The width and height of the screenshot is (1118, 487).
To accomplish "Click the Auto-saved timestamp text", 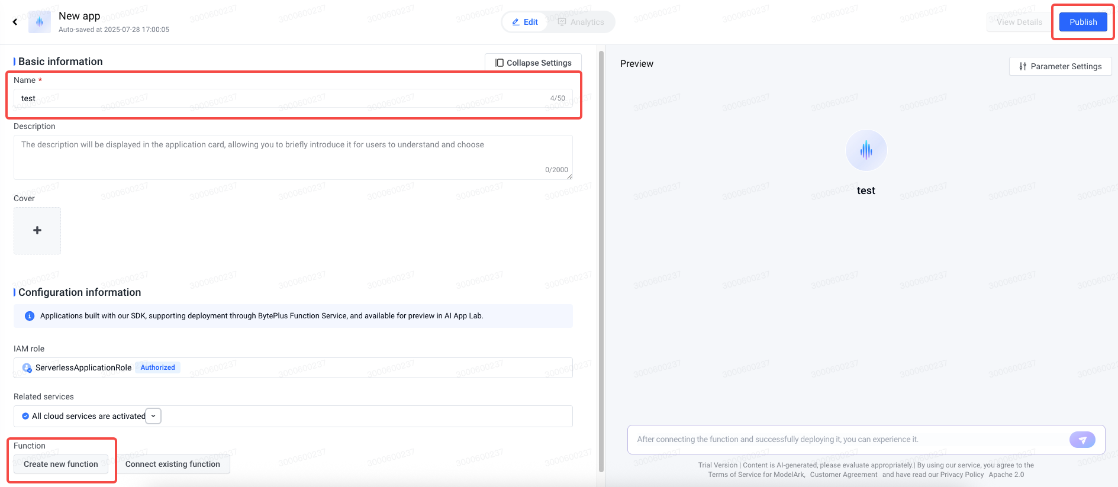I will 114,30.
